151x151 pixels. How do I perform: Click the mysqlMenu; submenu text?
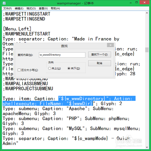(127, 128)
